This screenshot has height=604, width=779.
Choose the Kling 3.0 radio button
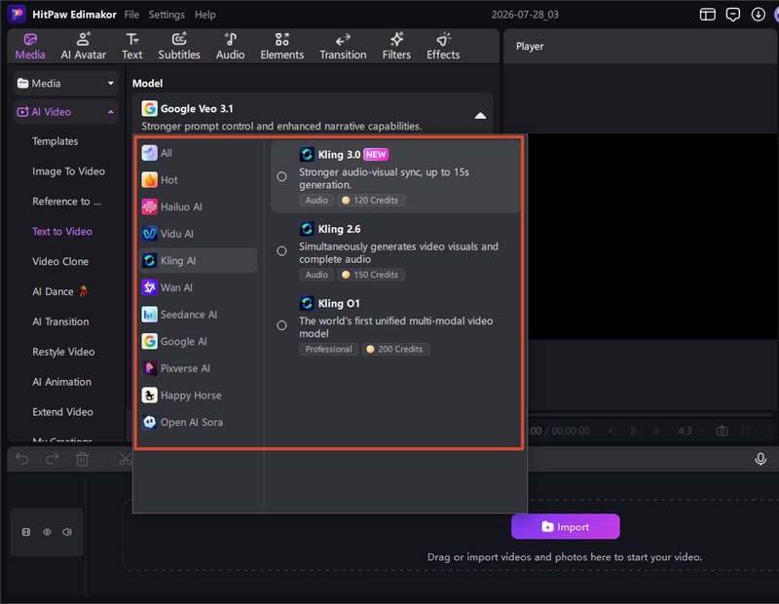281,176
